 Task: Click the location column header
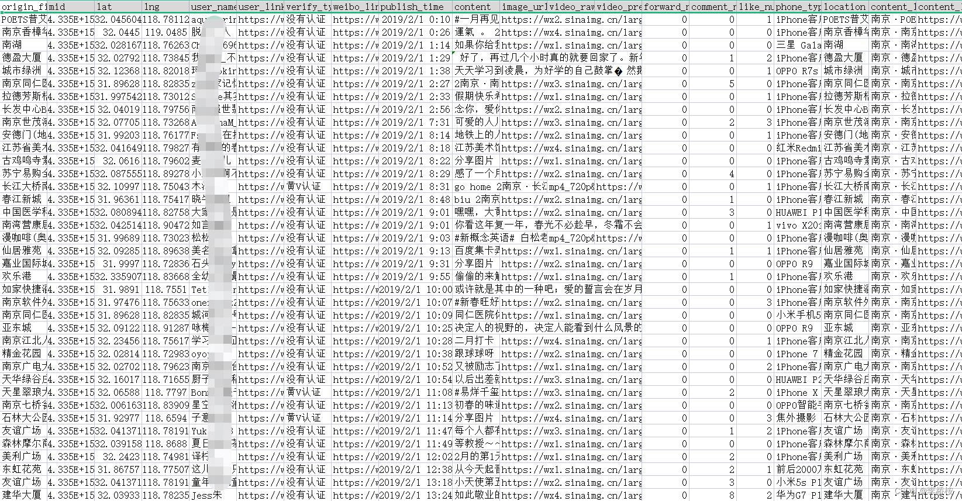point(845,7)
